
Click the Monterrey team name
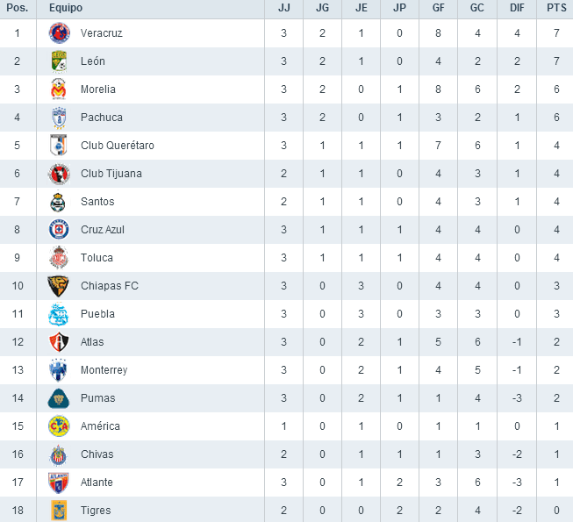[104, 370]
